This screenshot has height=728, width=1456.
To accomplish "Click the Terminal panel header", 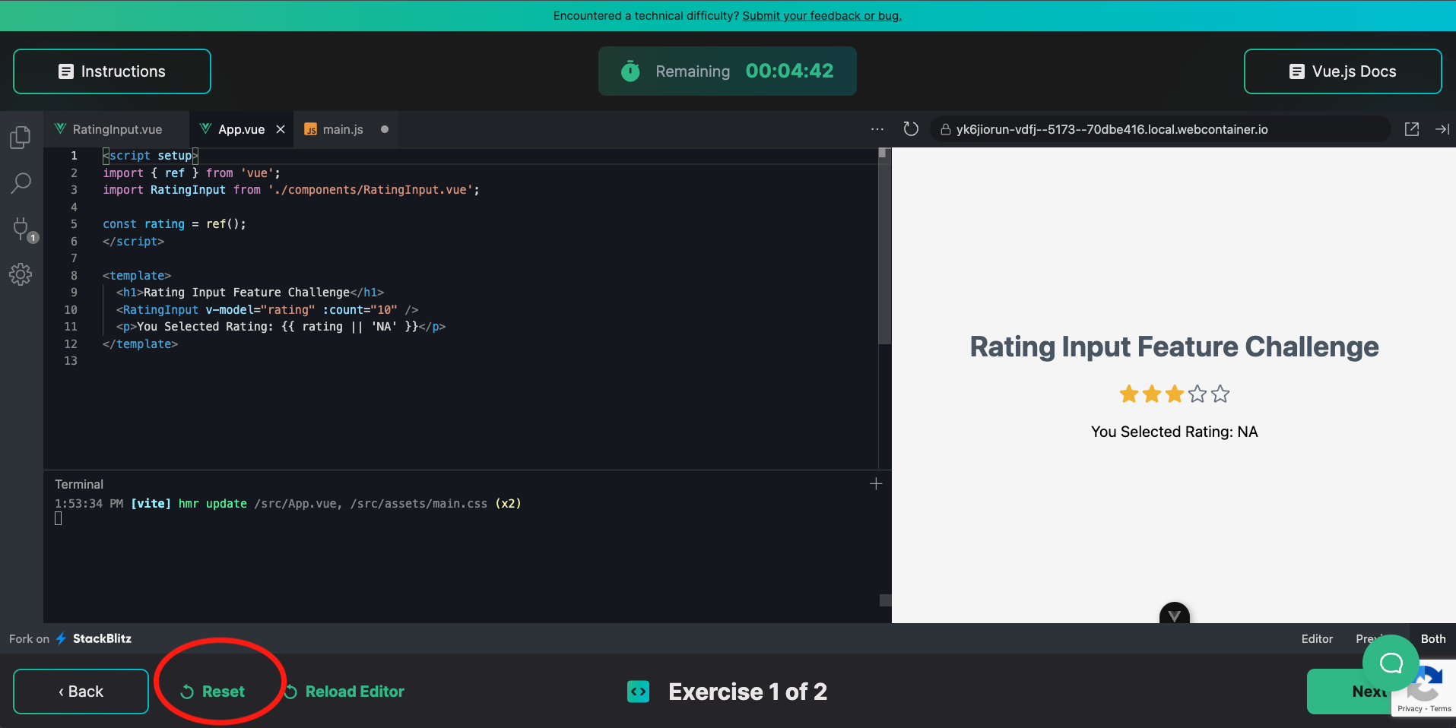I will [x=79, y=484].
